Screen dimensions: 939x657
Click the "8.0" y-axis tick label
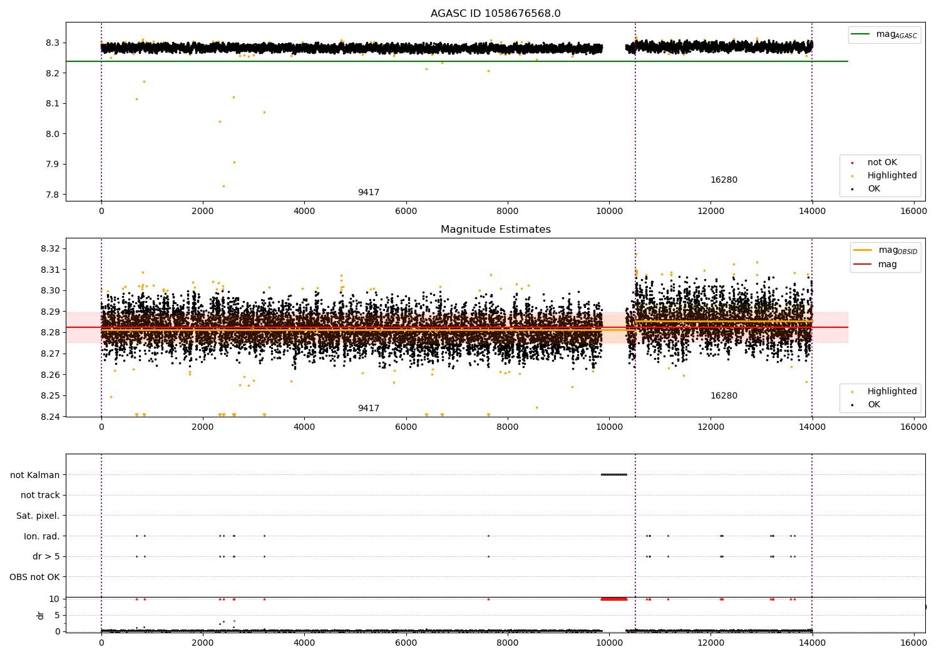pyautogui.click(x=53, y=134)
